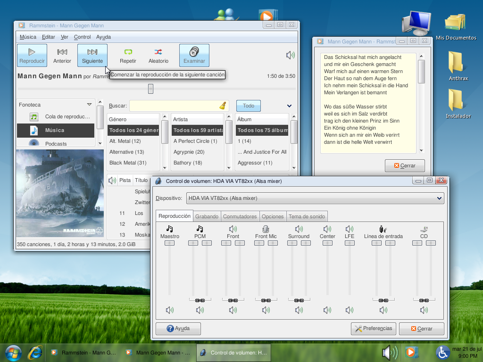Open the Editar menu
This screenshot has width=483, height=362.
[49, 37]
